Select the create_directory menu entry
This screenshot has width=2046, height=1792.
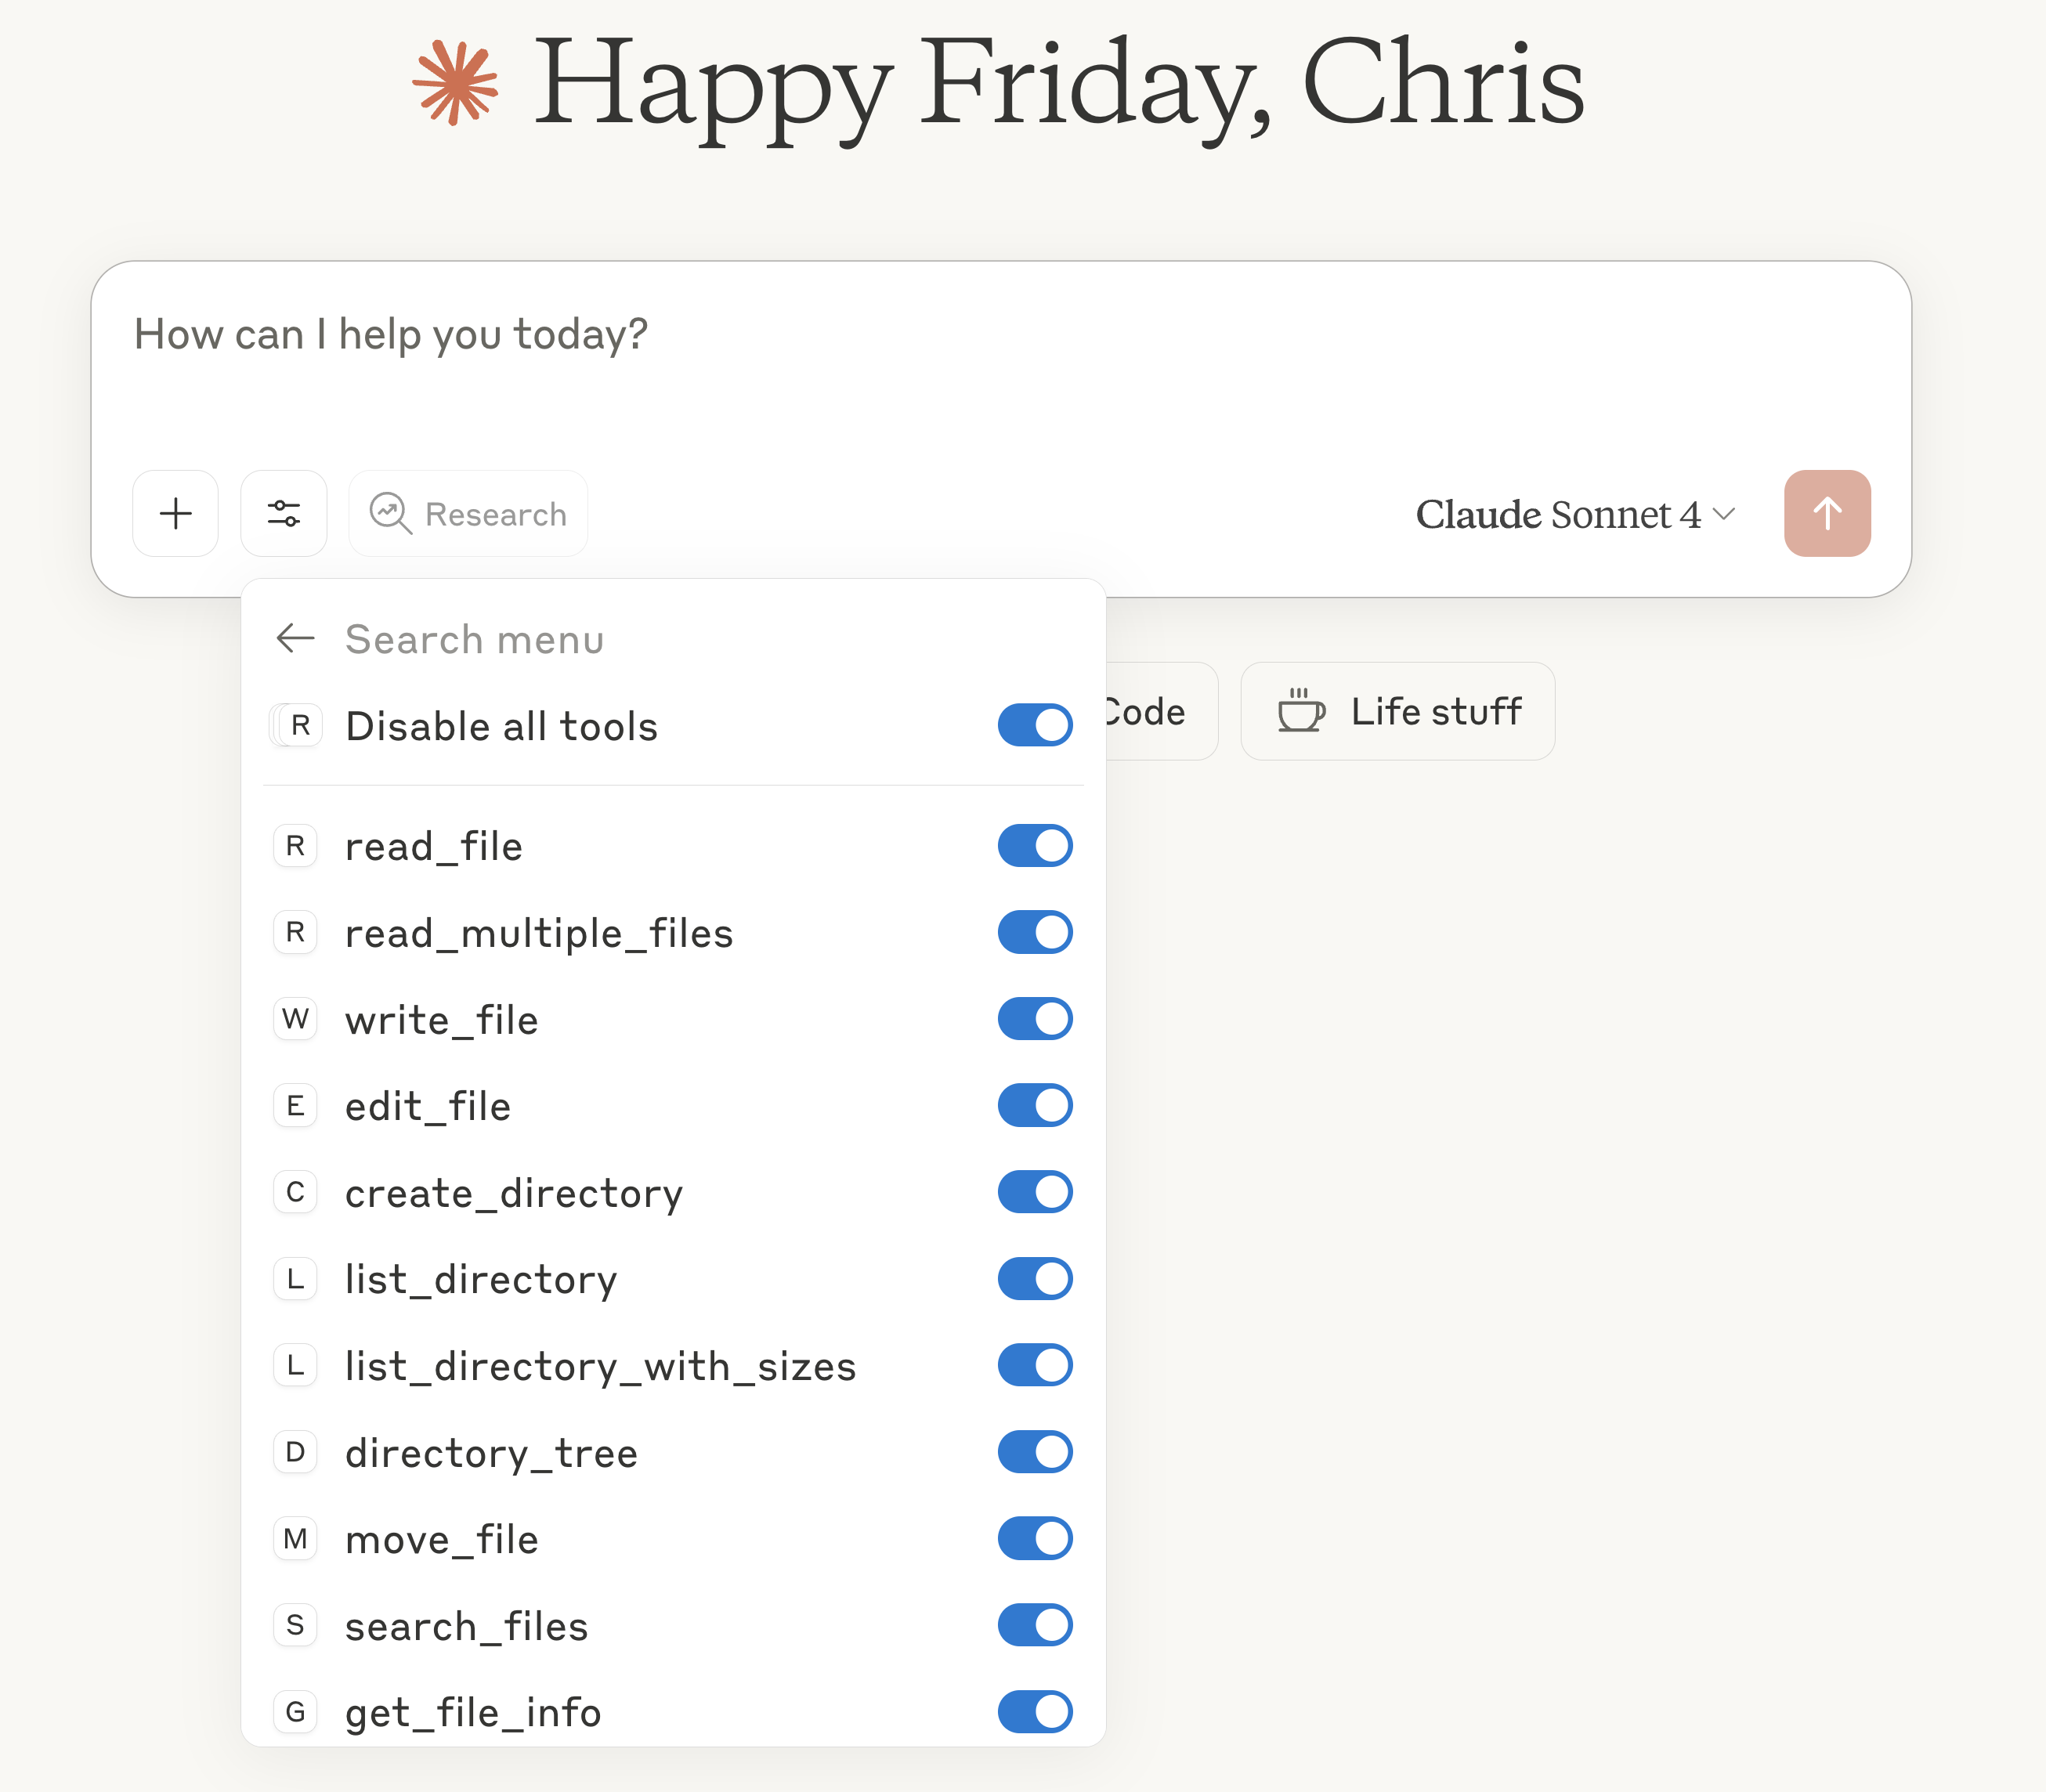coord(673,1193)
